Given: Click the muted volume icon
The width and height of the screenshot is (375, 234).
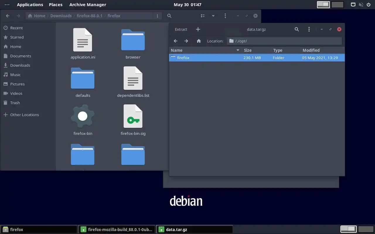Looking at the screenshot, I should point(361,4).
